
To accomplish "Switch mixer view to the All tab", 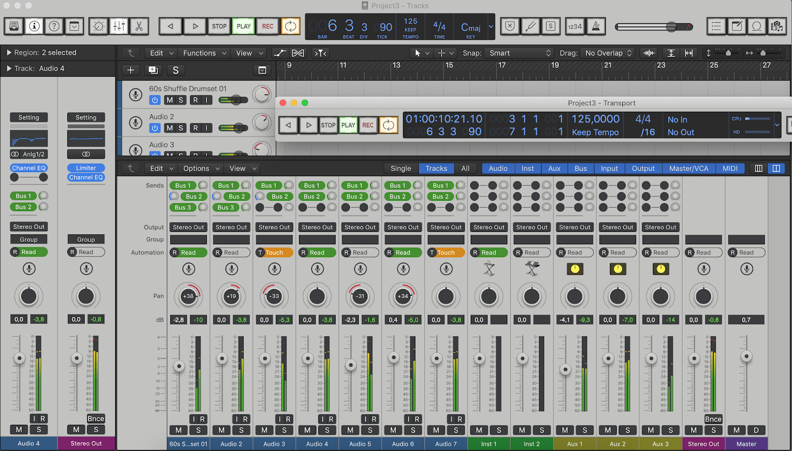I will tap(465, 169).
